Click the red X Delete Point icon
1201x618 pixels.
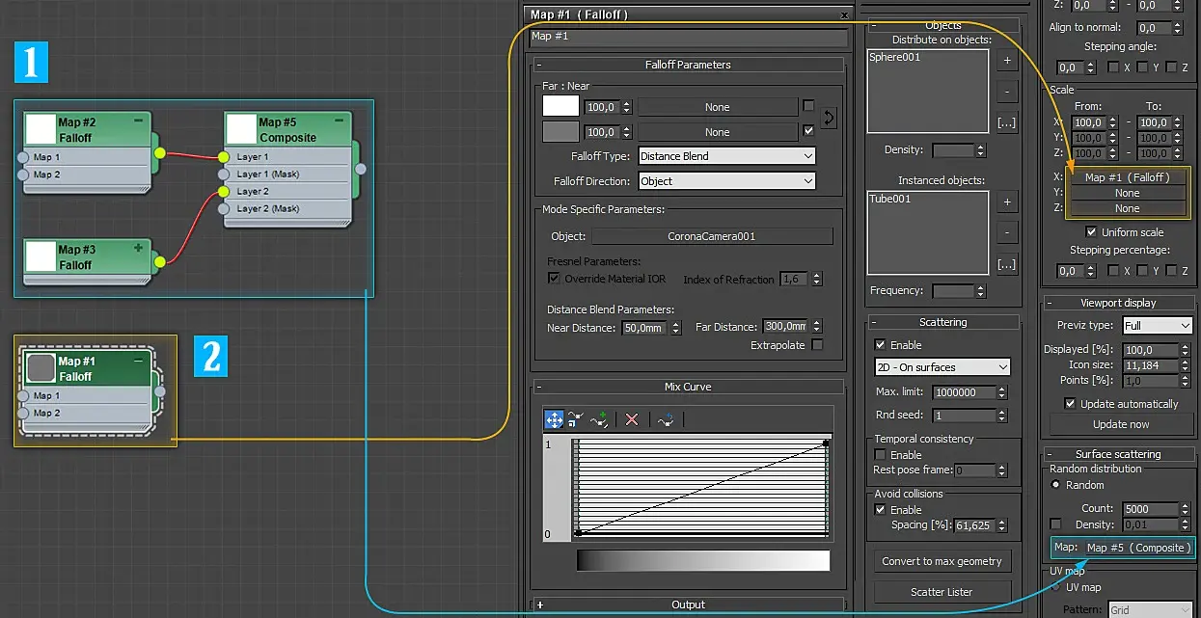[632, 419]
